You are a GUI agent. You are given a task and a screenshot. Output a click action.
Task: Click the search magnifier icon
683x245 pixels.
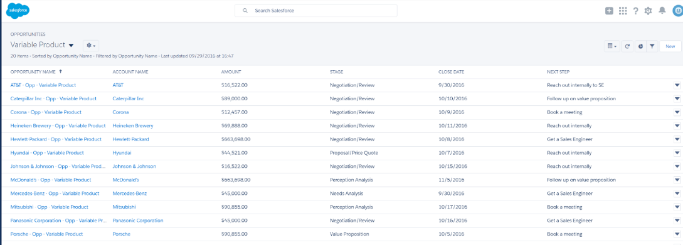coord(245,11)
